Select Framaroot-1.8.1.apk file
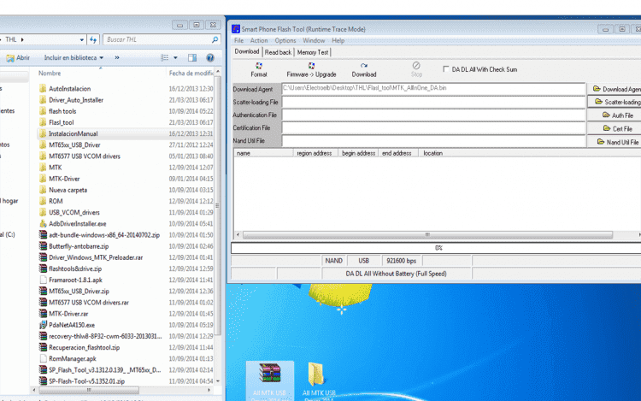The height and width of the screenshot is (401, 641). pos(75,280)
